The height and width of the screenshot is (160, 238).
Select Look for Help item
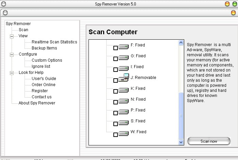(31, 72)
